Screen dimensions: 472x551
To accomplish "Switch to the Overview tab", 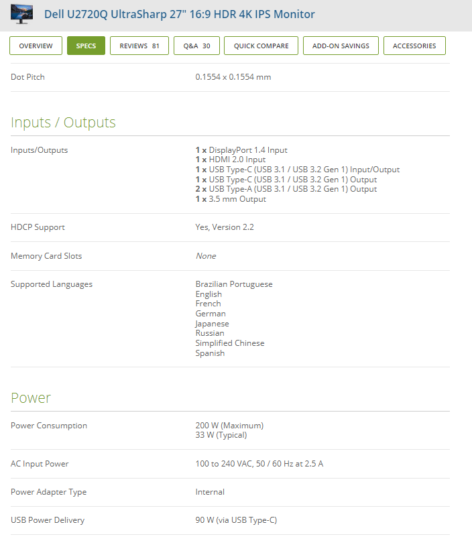I will [x=36, y=46].
